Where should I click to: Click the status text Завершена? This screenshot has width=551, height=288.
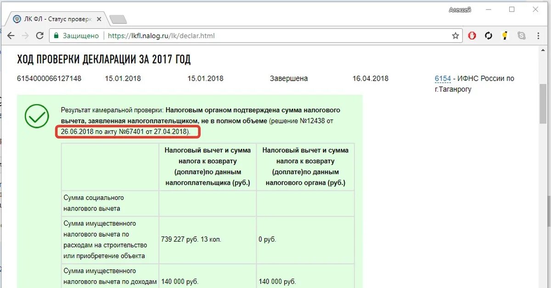tap(289, 78)
